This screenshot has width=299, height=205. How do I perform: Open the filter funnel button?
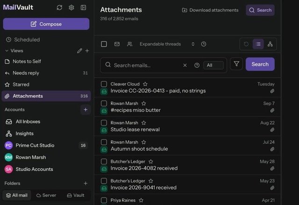236,64
